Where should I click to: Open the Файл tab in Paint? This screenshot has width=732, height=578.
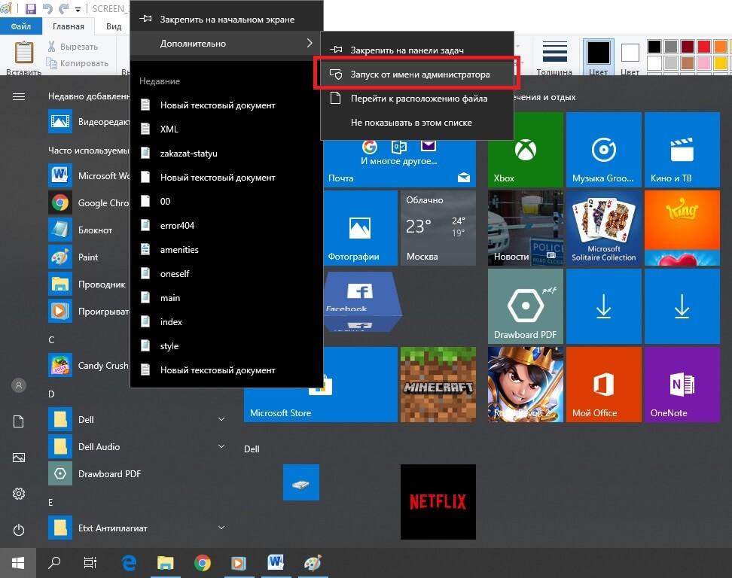click(x=21, y=26)
